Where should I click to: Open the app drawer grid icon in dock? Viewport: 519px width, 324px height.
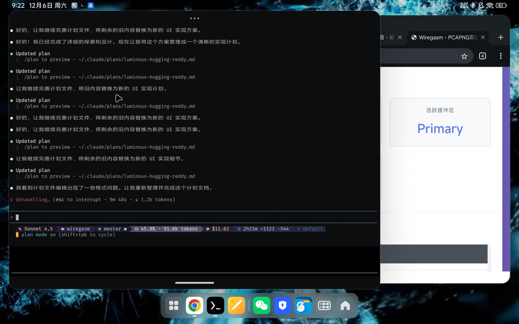click(x=174, y=305)
